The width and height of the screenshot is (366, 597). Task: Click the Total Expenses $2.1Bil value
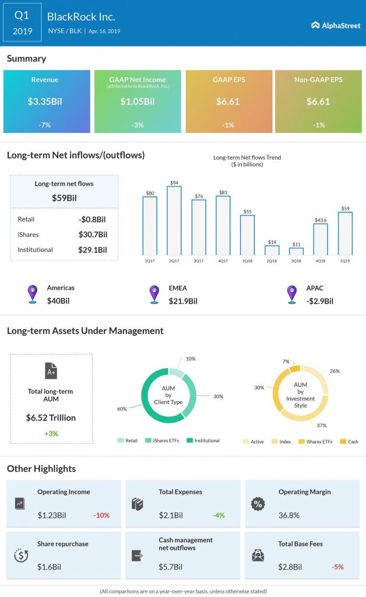click(171, 515)
